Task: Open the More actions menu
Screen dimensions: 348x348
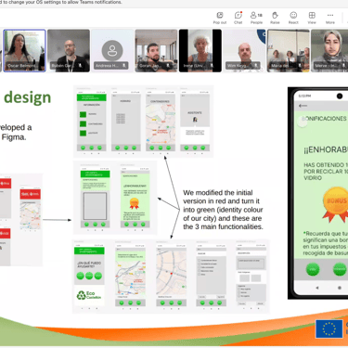Action: (330, 18)
